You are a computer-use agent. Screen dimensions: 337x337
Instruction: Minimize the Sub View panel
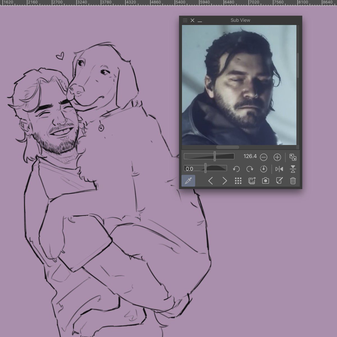tap(200, 21)
